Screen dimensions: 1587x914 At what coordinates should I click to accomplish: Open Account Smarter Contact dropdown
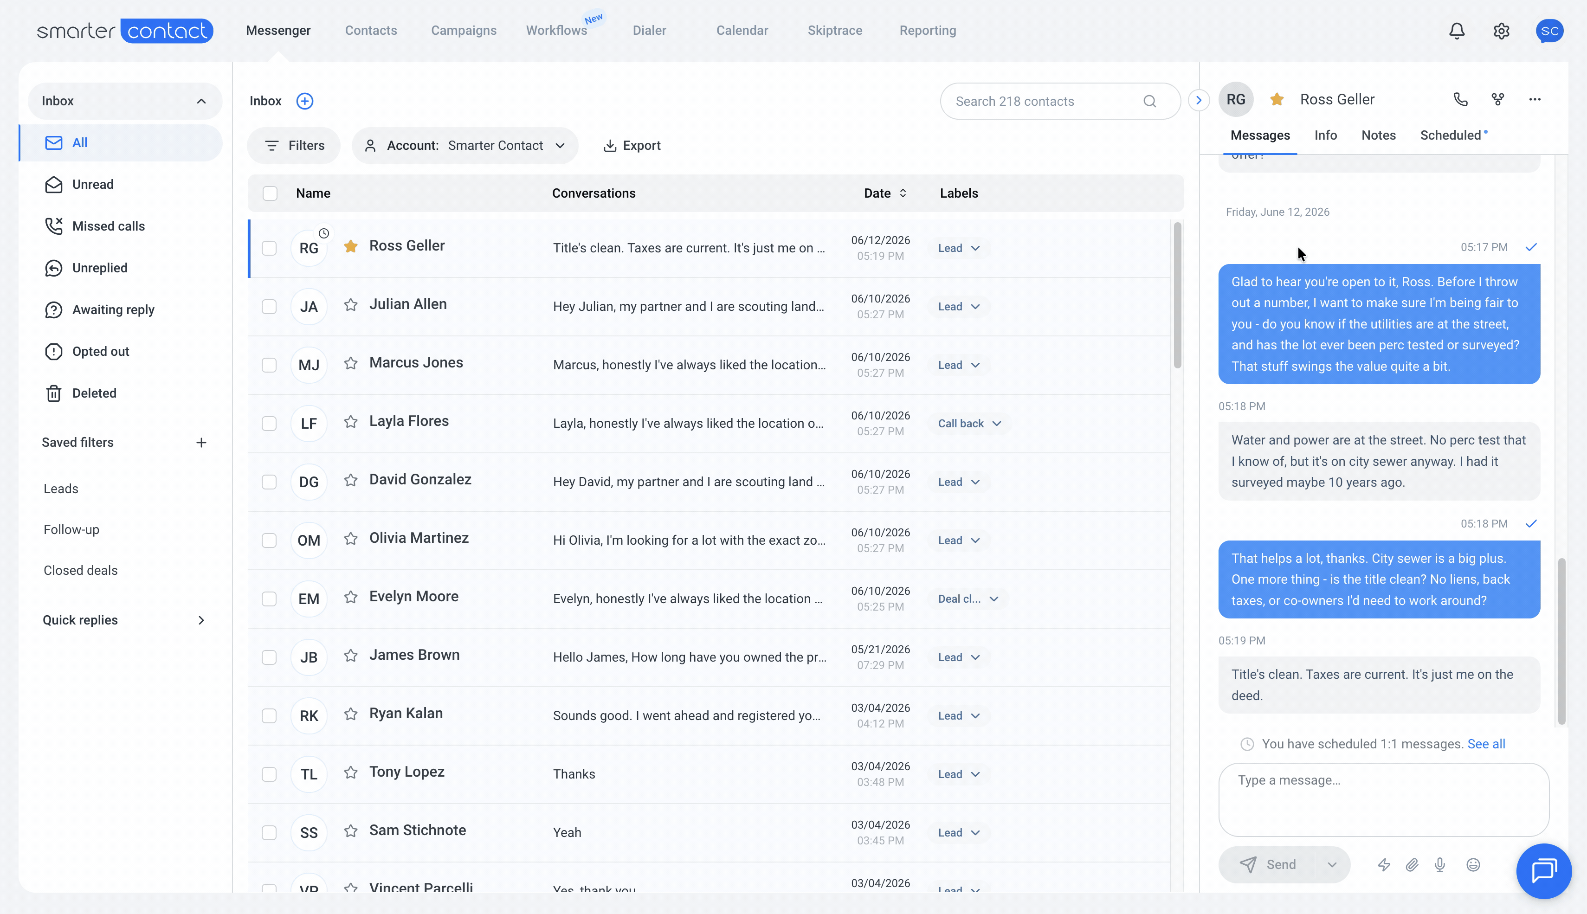tap(464, 146)
